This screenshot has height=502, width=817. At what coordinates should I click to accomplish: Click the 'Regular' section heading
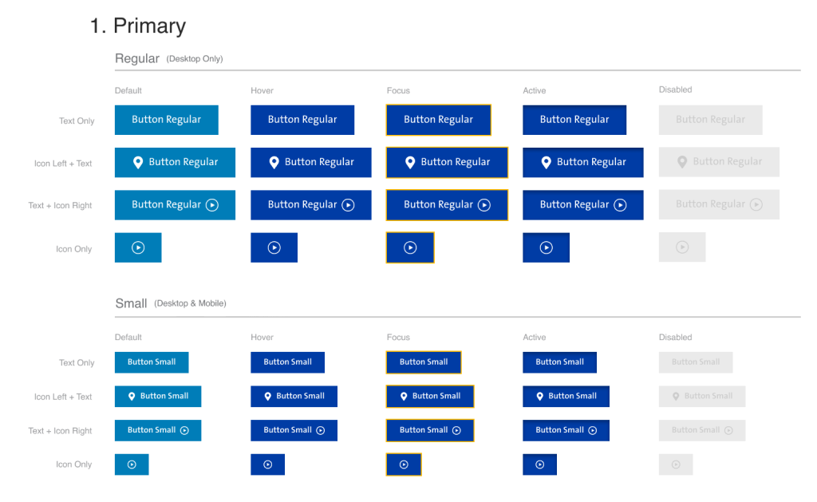point(137,58)
